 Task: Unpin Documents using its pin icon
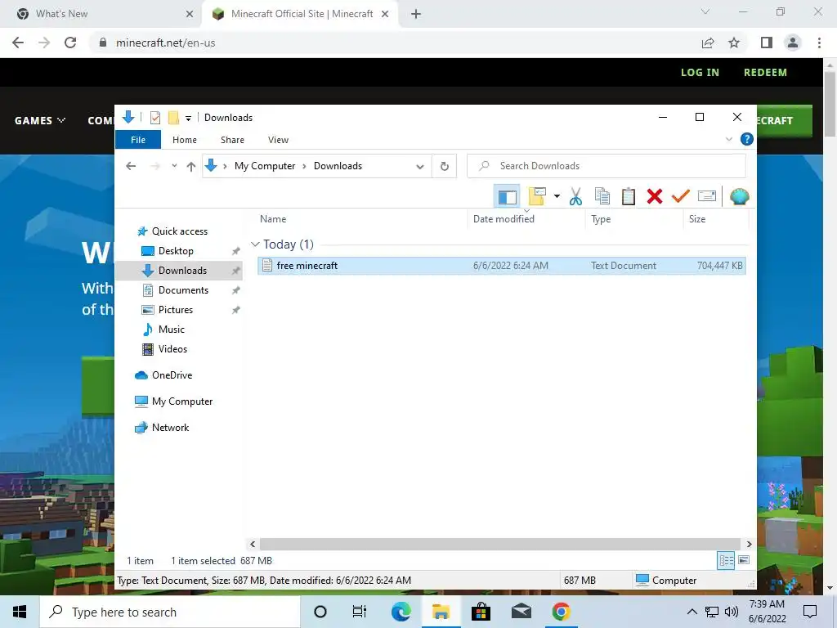click(x=235, y=290)
